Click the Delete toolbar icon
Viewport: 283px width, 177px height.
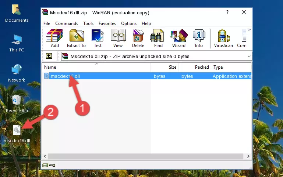(x=138, y=38)
